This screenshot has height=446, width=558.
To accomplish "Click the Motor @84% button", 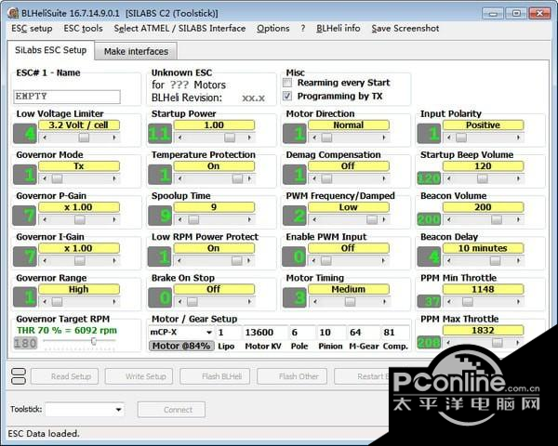I will click(181, 346).
